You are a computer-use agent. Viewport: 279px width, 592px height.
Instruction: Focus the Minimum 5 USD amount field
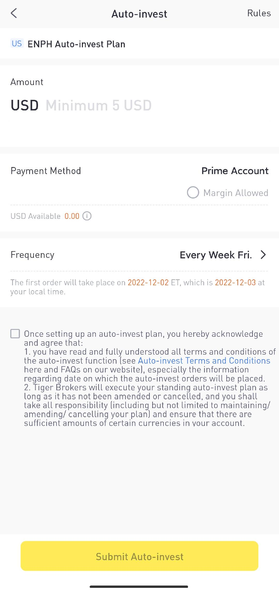pyautogui.click(x=99, y=106)
